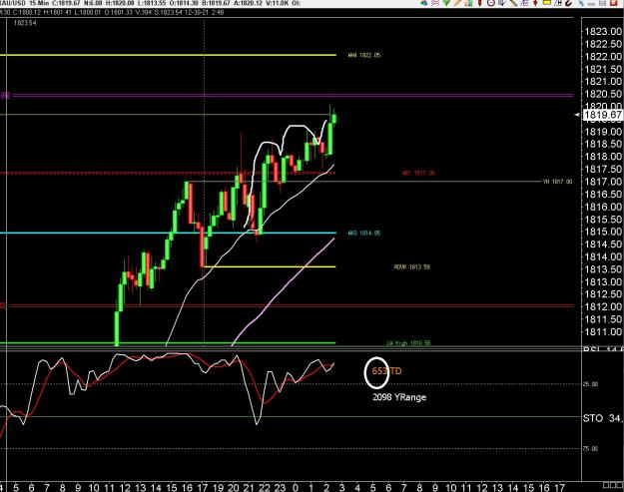The height and width of the screenshot is (492, 624).
Task: Click the small window boxes at bottom-right corner
Action: click(613, 485)
